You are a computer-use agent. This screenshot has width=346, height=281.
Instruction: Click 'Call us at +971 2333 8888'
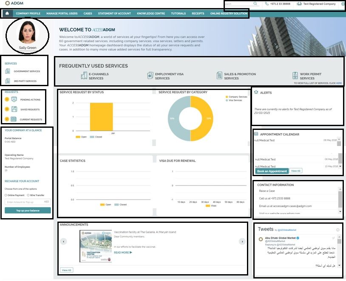275,198
